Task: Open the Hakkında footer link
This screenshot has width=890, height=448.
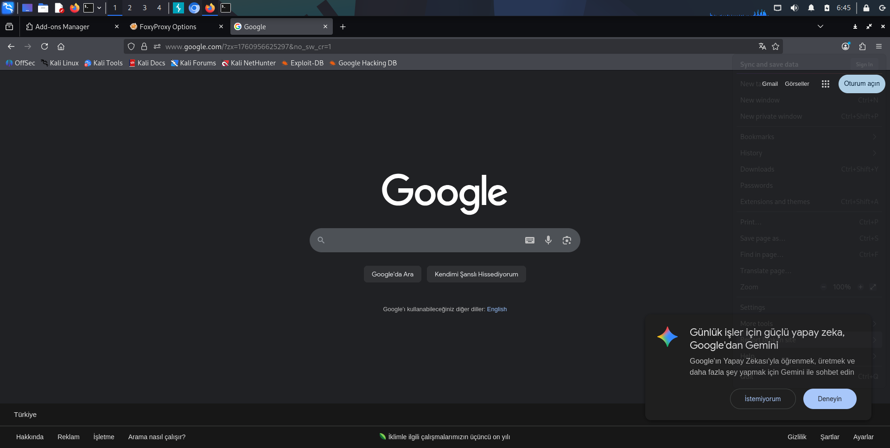Action: (30, 437)
